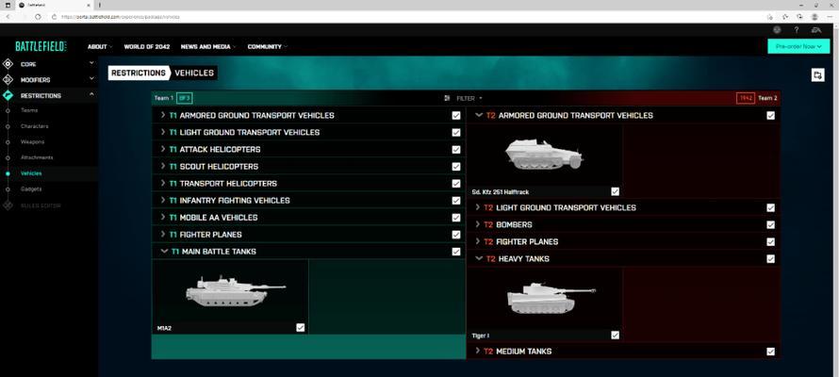Uncheck T2 Bombers checkbox
Viewport: 839px width, 377px height.
click(x=770, y=224)
